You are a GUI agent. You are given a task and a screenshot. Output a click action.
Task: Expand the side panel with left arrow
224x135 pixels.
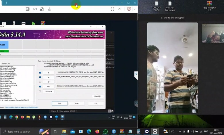[136, 74]
